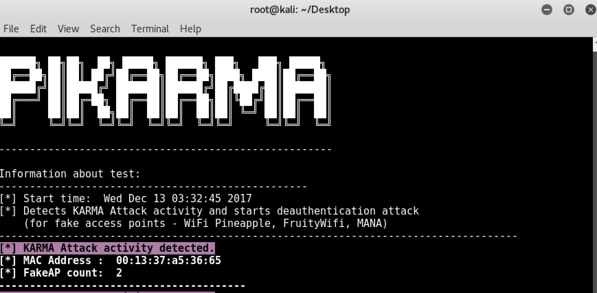Click the Information about test heading
This screenshot has height=293, width=597.
pyautogui.click(x=70, y=174)
